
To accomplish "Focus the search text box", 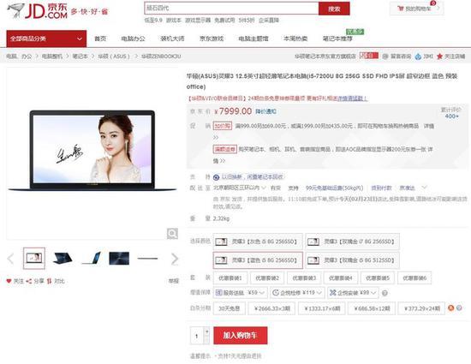I will point(231,9).
